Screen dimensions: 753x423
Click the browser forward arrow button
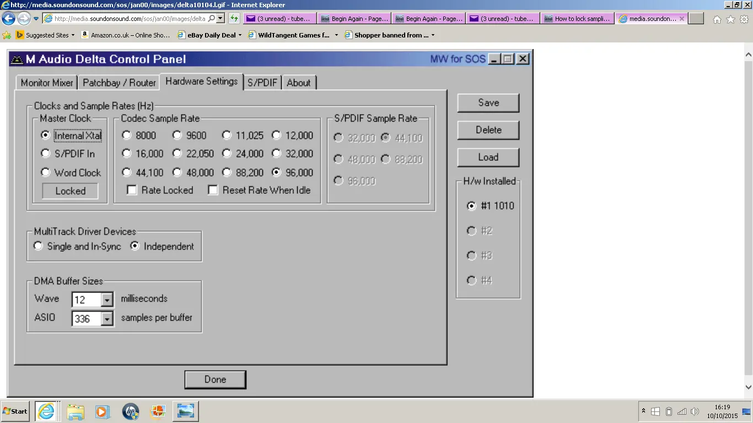coord(24,18)
